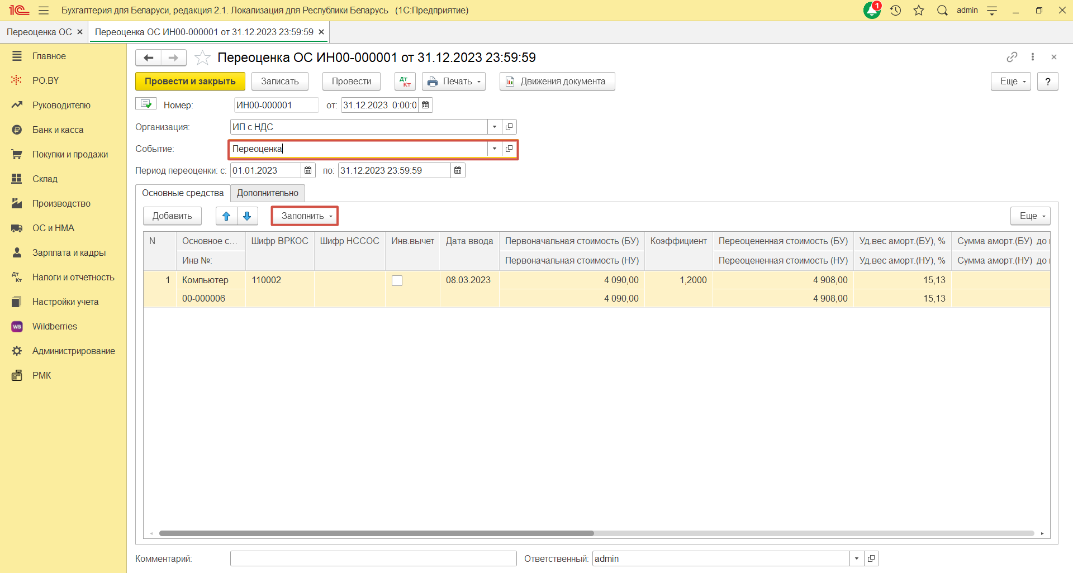Open the notifications bell icon
1073x573 pixels.
pyautogui.click(x=872, y=10)
